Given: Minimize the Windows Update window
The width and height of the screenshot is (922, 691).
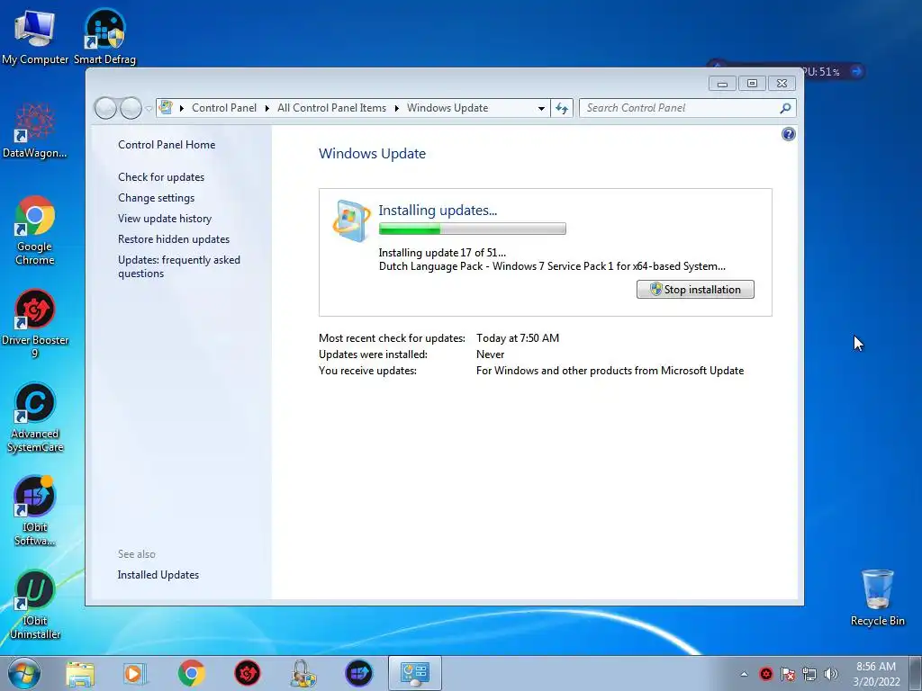Looking at the screenshot, I should point(722,84).
